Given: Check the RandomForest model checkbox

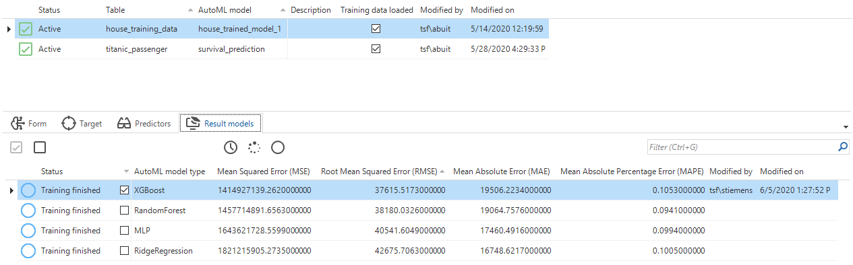Looking at the screenshot, I should 124,211.
